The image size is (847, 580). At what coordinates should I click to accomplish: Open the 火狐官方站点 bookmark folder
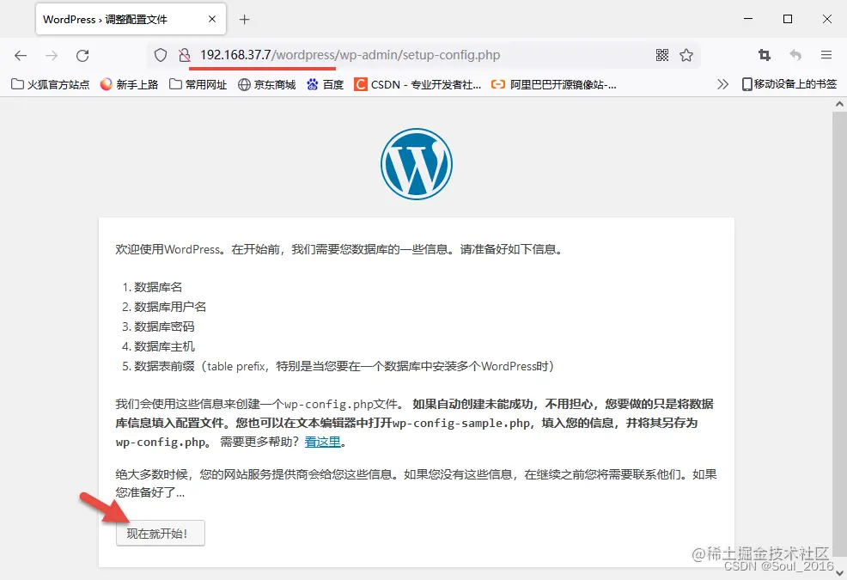coord(50,84)
